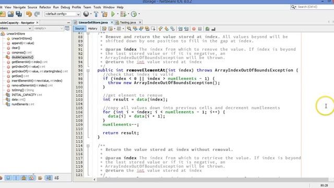Screen dimensions: 334x188
Task: Open the browser globe dropdown arrow
Action: (x=91, y=14)
